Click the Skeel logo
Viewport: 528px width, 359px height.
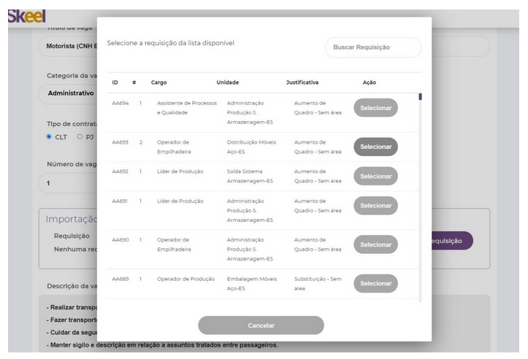coord(27,16)
